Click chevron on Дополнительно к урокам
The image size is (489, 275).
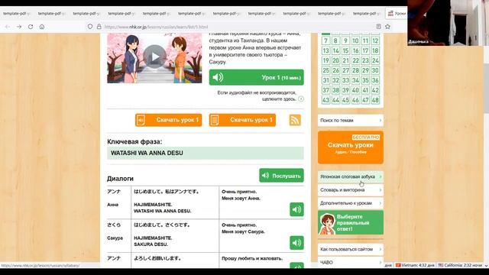pyautogui.click(x=381, y=203)
